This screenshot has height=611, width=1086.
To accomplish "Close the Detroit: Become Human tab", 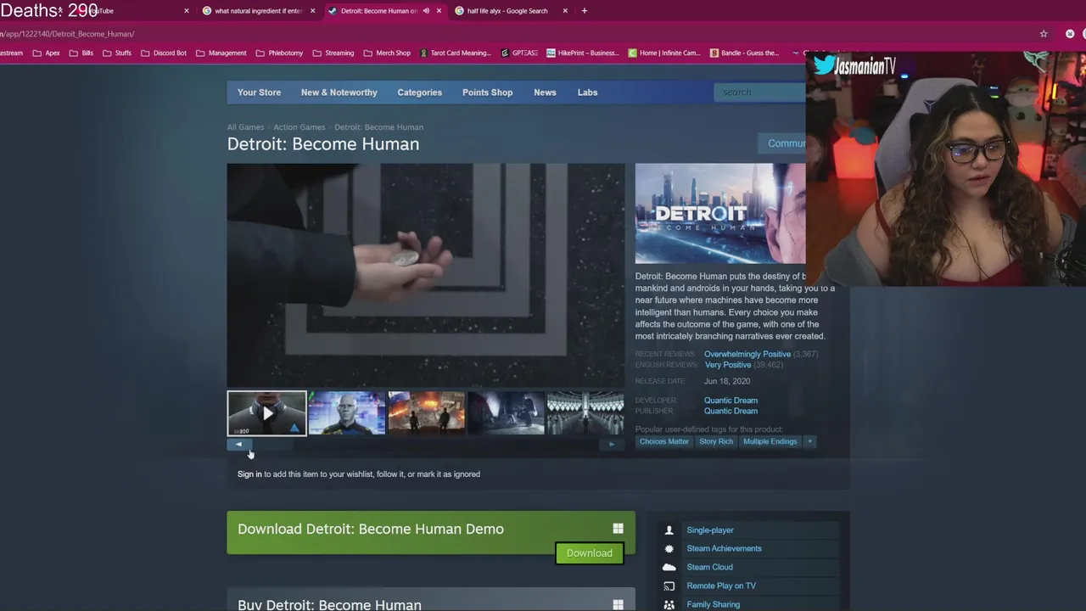I will [439, 11].
